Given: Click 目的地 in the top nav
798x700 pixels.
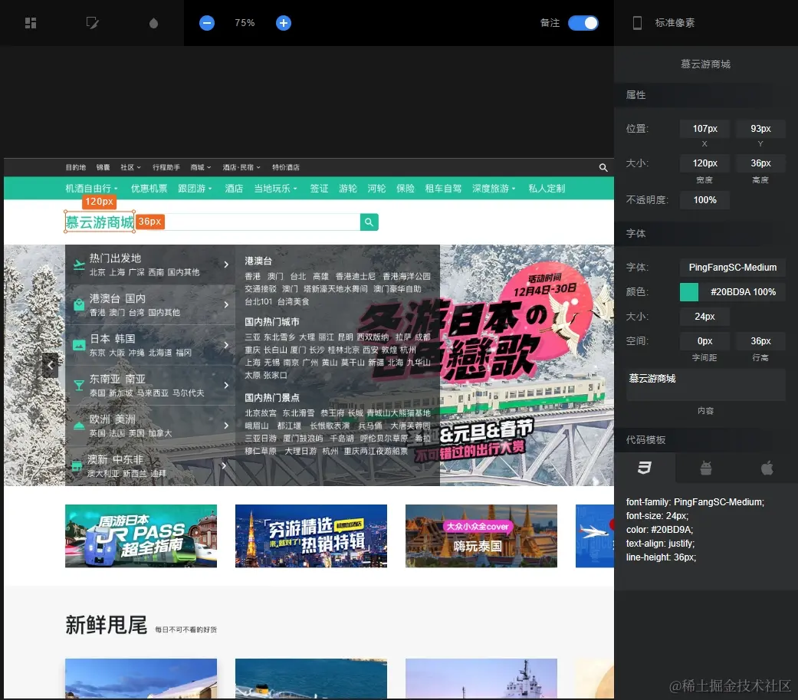Looking at the screenshot, I should coord(76,167).
